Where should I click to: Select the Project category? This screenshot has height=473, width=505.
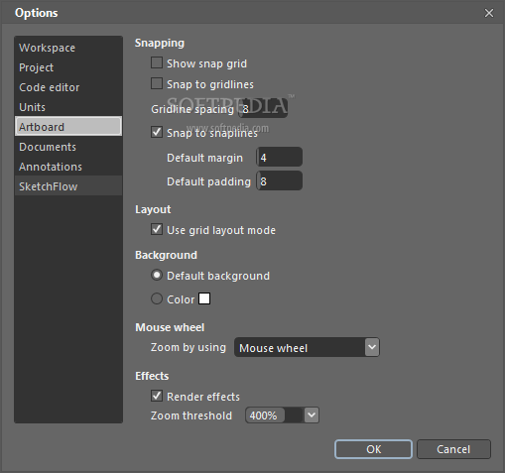coord(68,67)
